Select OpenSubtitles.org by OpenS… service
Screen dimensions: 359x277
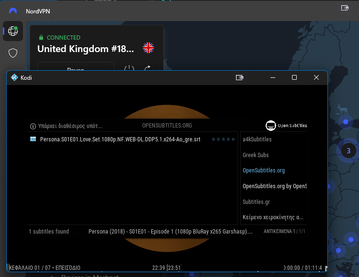click(x=275, y=186)
